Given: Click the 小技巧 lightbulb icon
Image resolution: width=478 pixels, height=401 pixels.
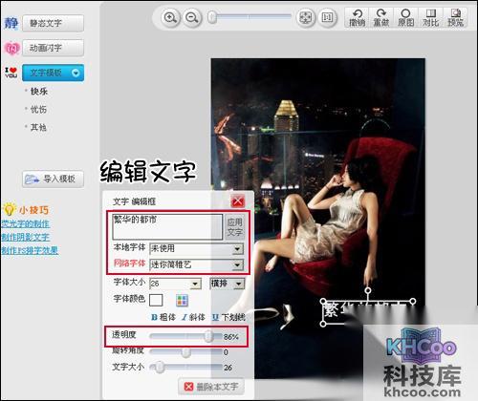Looking at the screenshot, I should tap(9, 209).
